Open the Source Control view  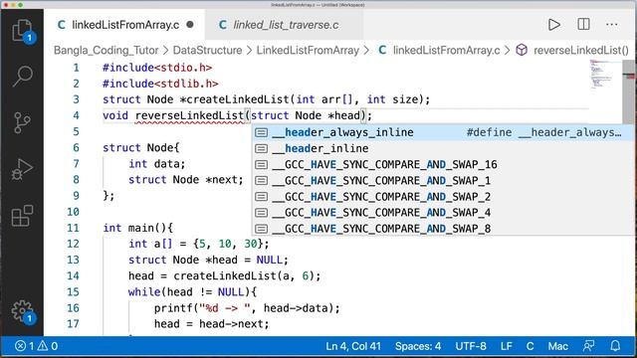22,123
